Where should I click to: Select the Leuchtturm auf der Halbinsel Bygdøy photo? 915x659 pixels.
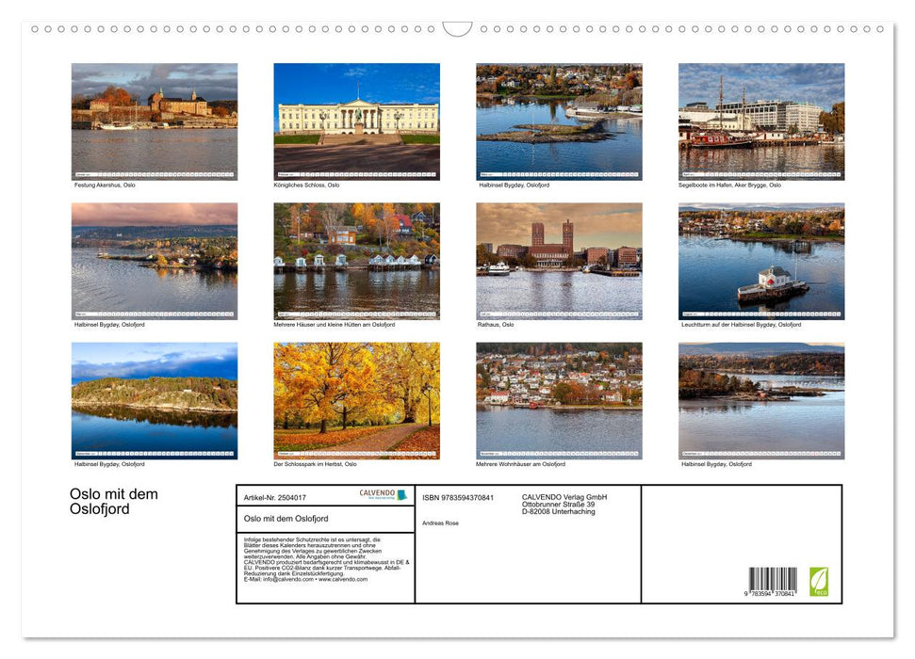point(761,262)
